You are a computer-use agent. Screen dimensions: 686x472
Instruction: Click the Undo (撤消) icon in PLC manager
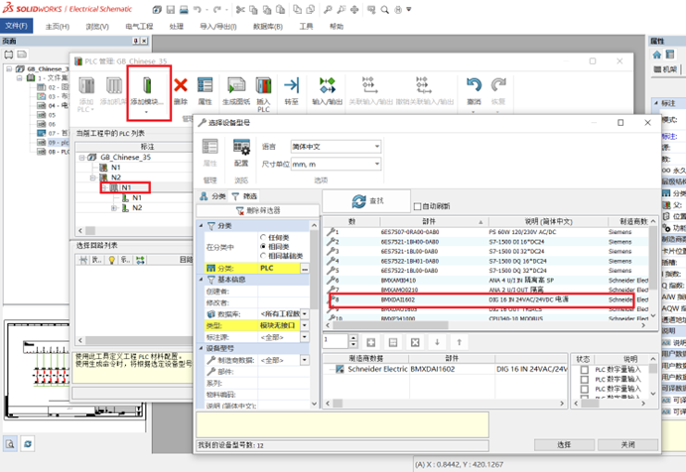pos(474,85)
